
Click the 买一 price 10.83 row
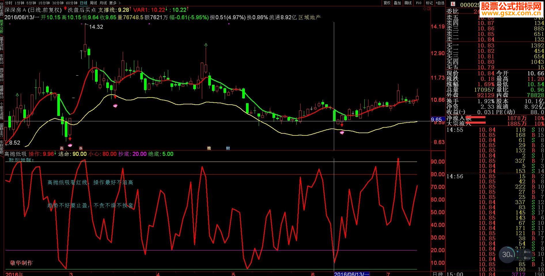click(x=495, y=45)
